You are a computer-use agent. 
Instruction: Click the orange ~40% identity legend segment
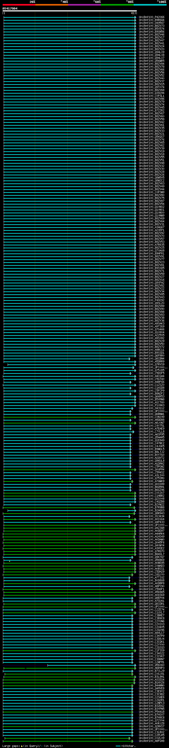point(51,5)
